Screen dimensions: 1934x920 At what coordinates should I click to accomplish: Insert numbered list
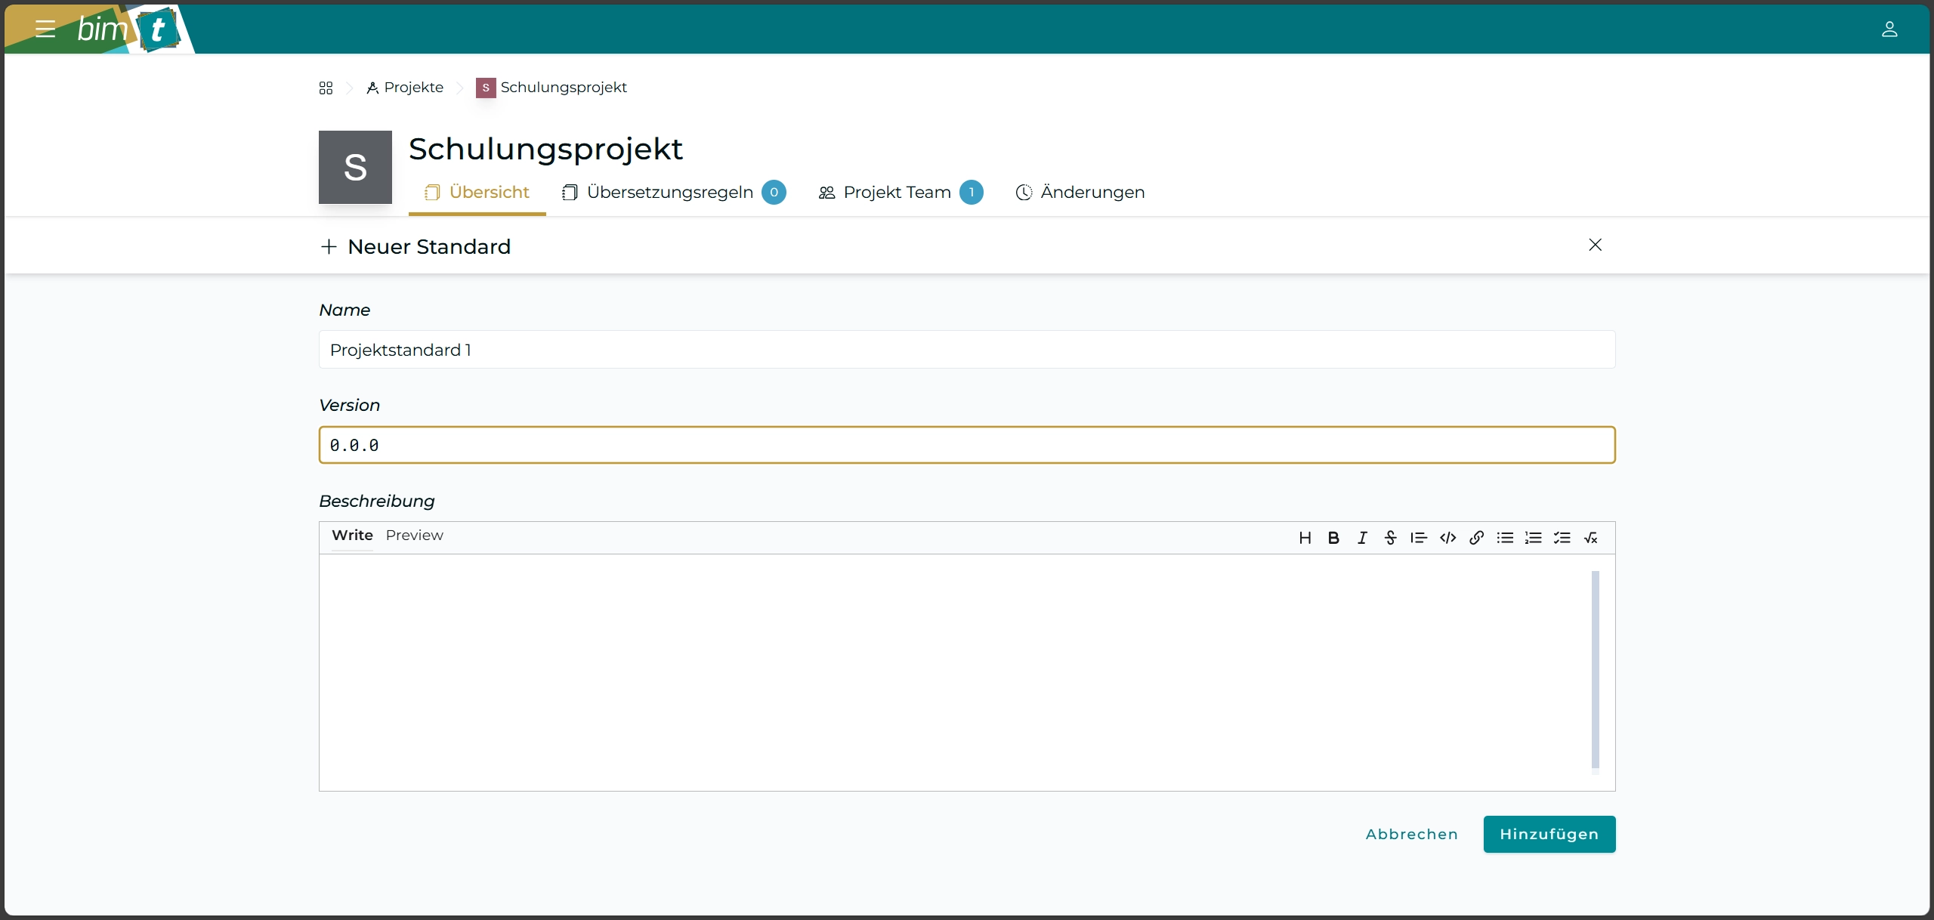coord(1533,538)
